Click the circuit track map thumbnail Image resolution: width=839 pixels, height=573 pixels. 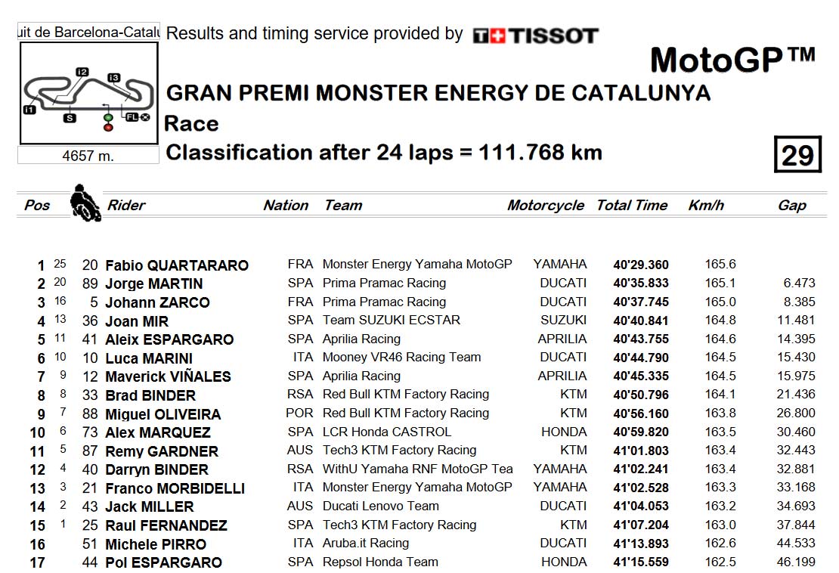click(89, 94)
